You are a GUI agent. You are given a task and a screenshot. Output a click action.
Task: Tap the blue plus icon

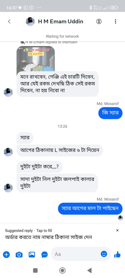(7, 255)
